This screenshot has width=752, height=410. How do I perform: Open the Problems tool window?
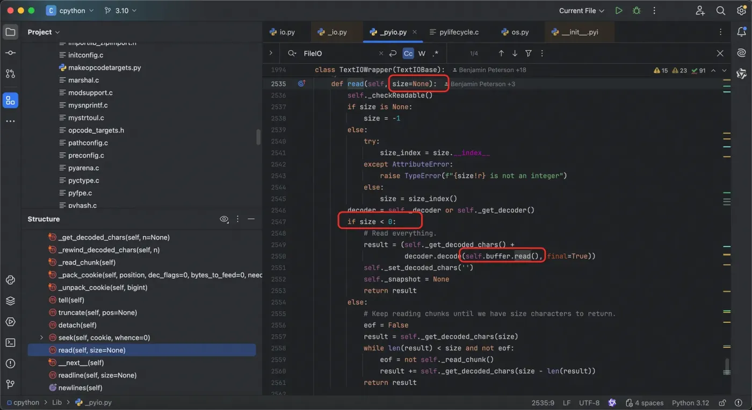[x=10, y=363]
